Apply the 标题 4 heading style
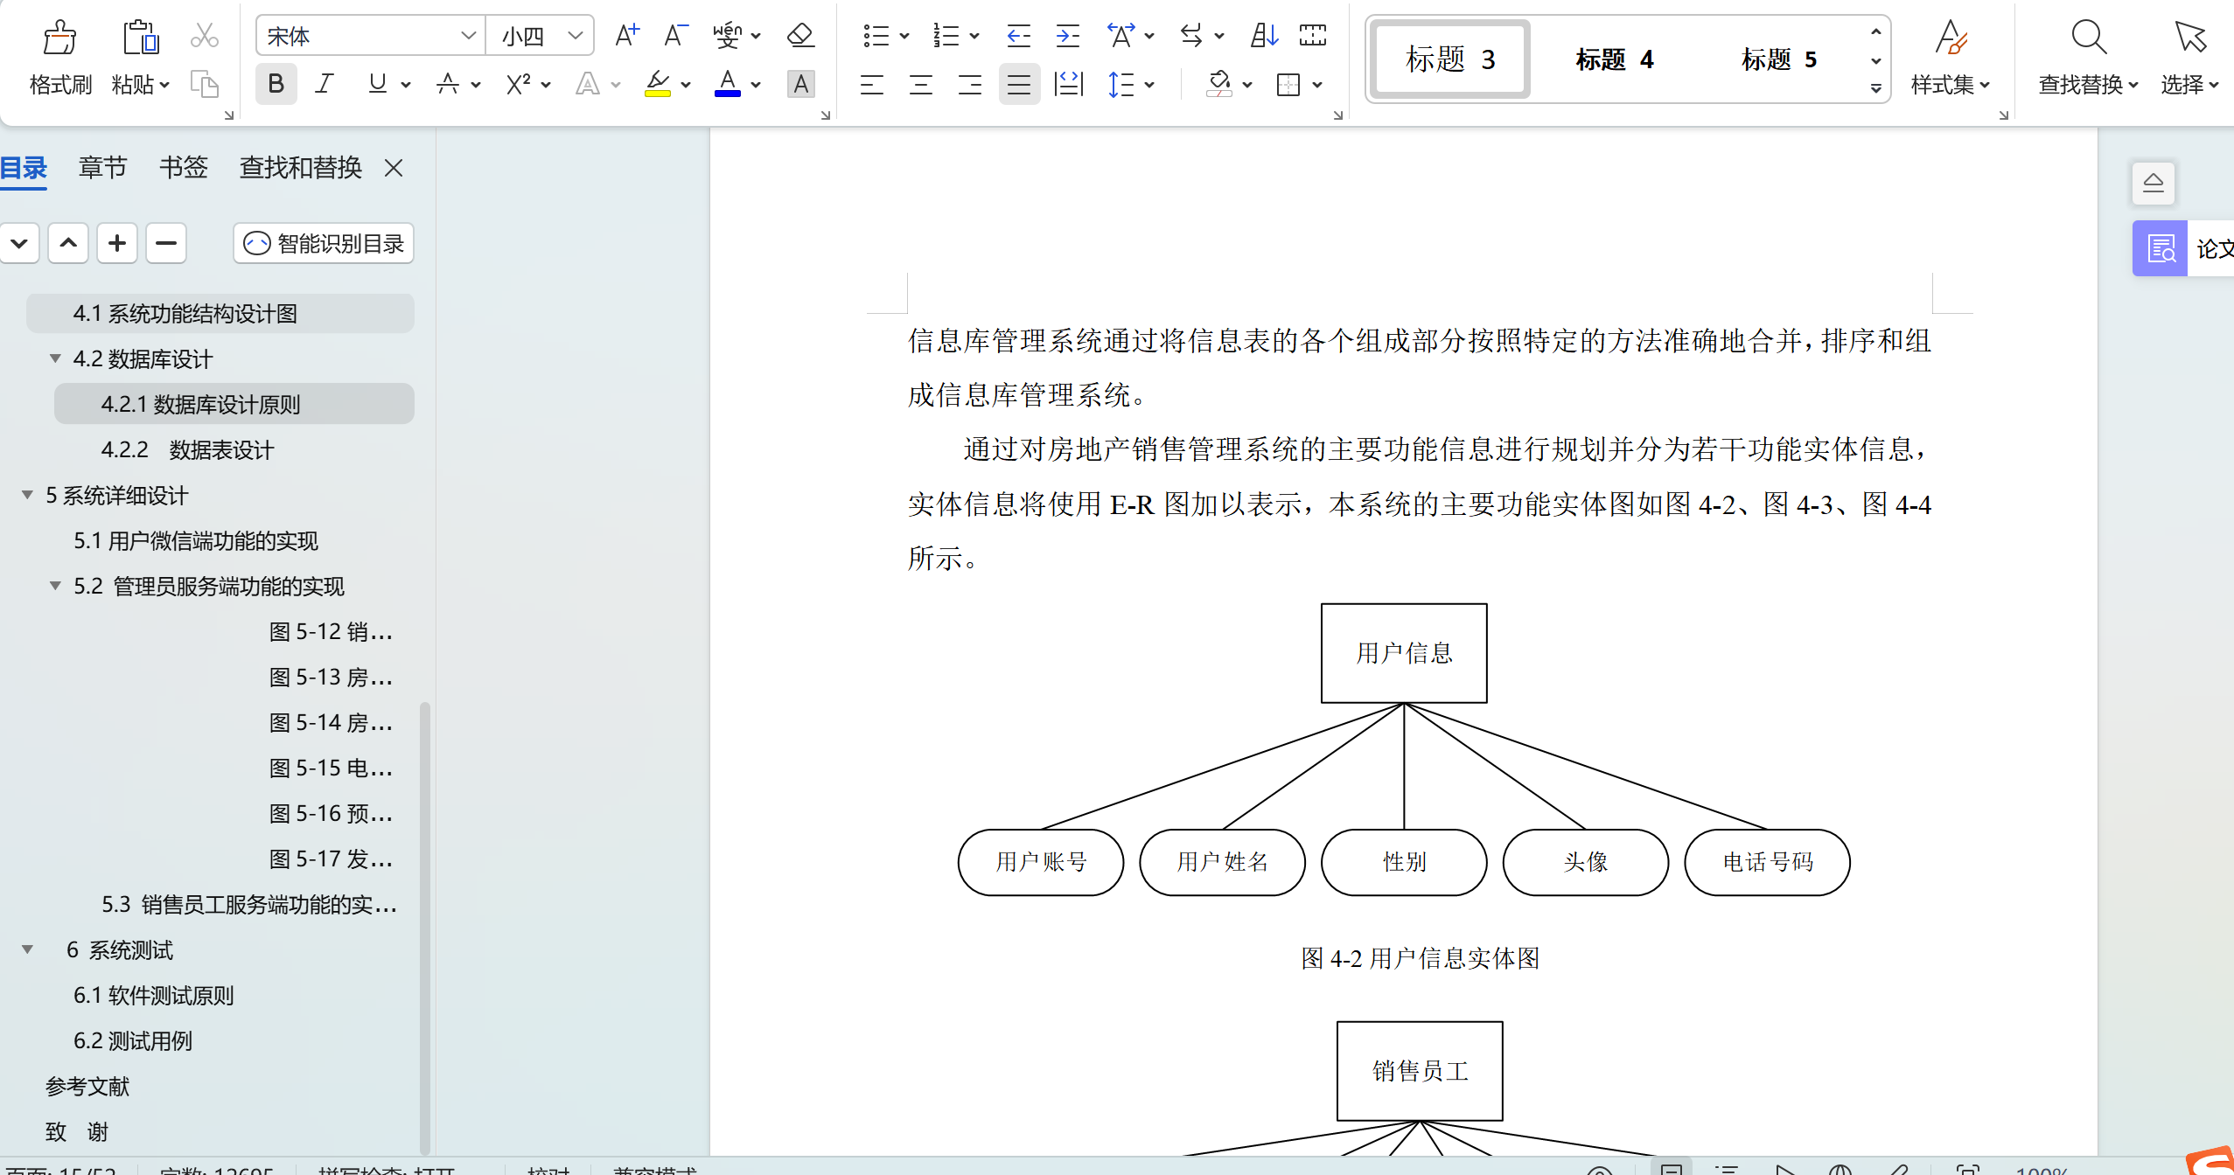 1615,59
